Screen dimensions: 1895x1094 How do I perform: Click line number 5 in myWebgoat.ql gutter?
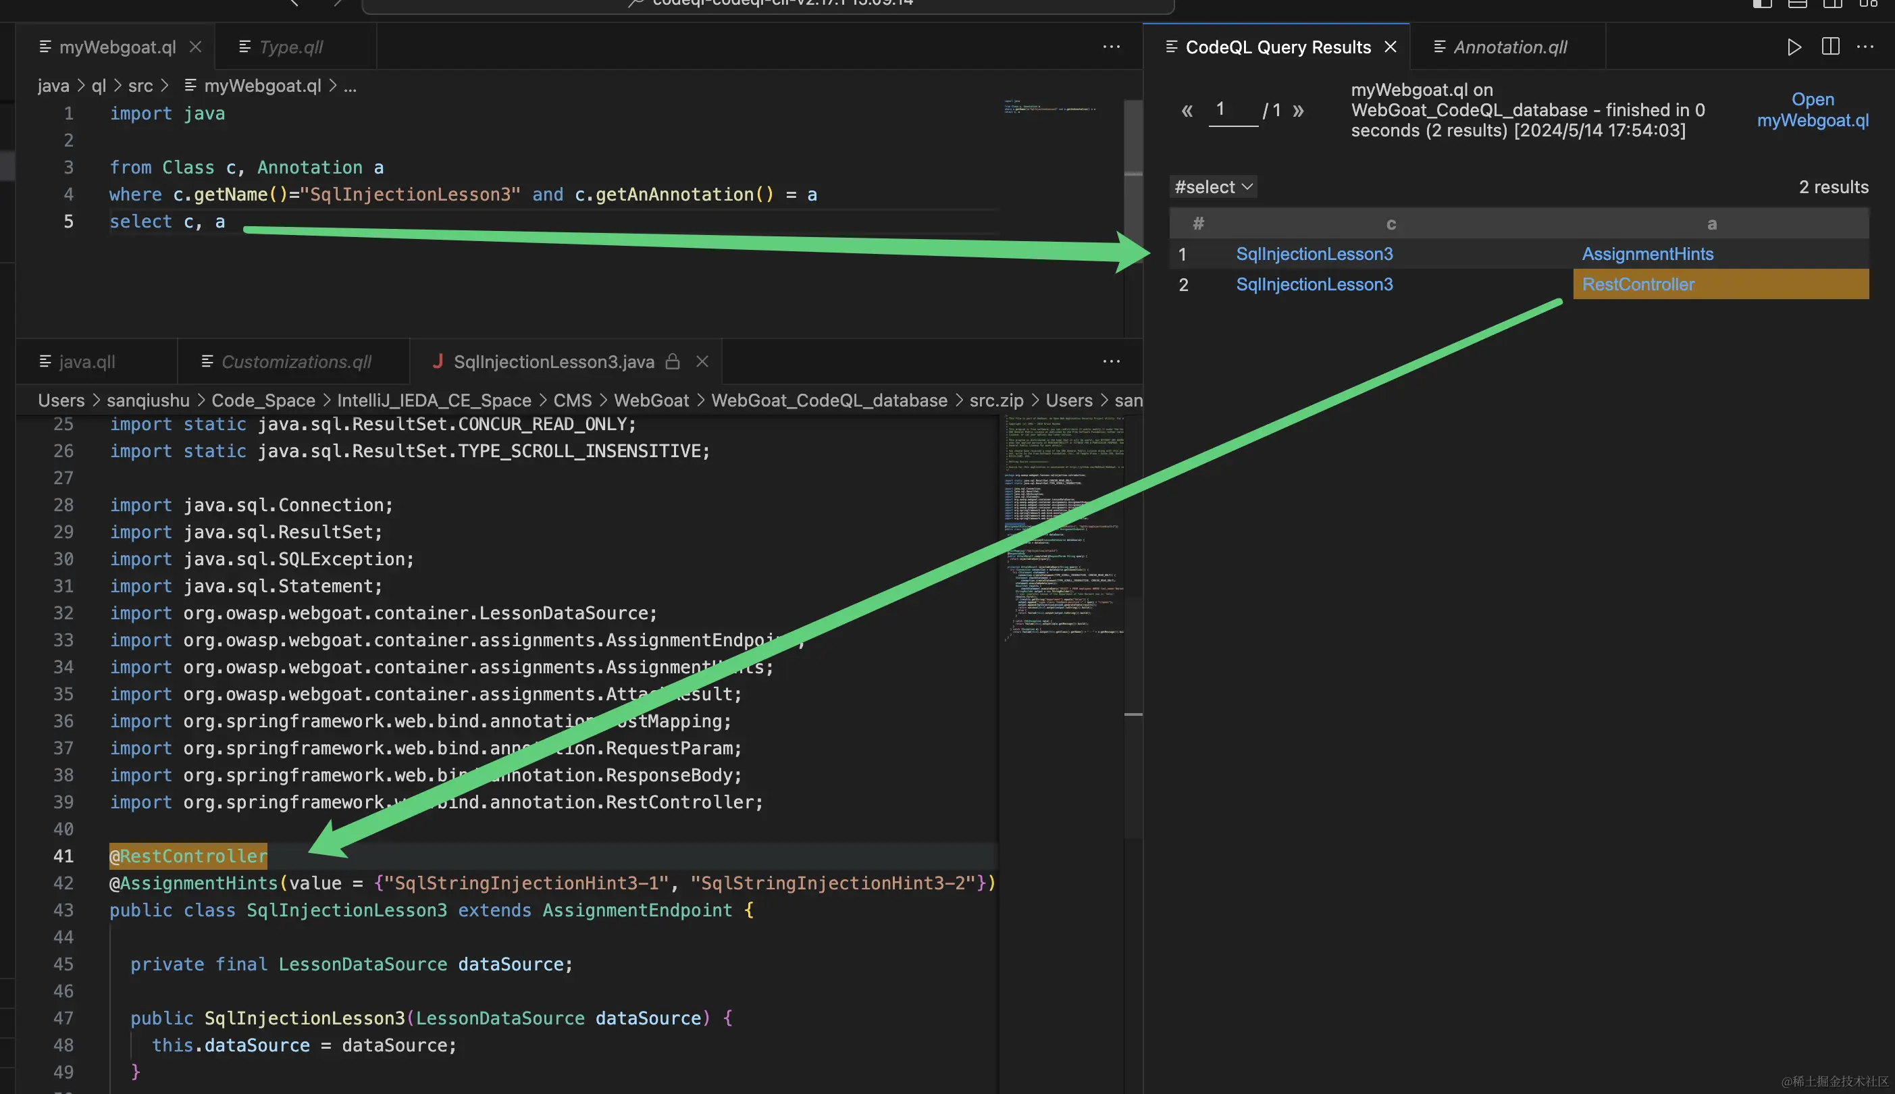point(68,222)
